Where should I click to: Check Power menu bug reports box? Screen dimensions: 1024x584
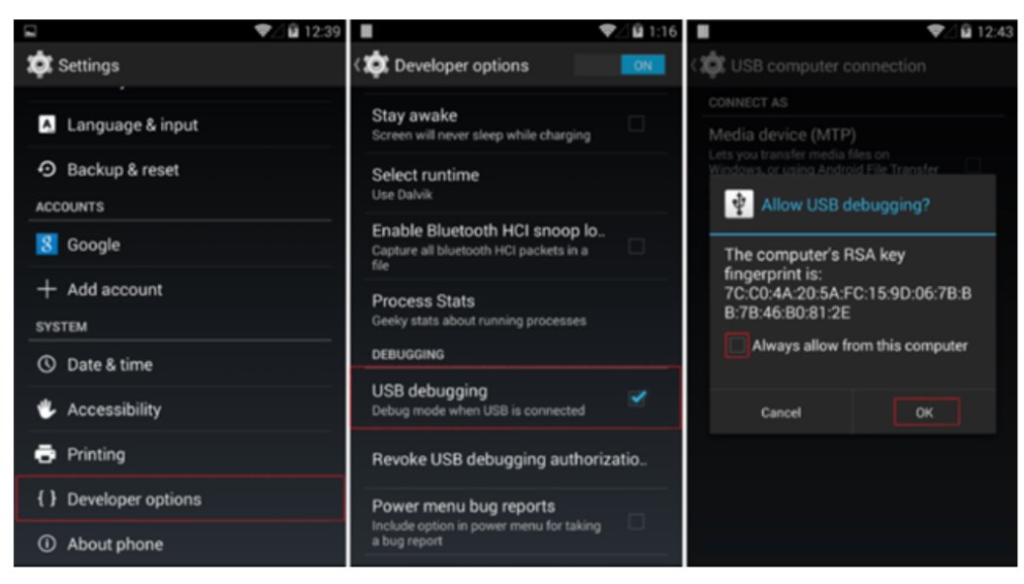(636, 521)
